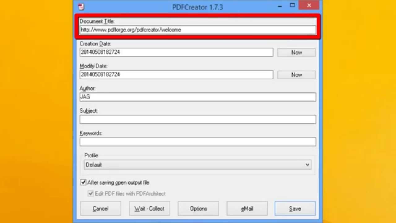Close the PDFCreator window

(309, 5)
